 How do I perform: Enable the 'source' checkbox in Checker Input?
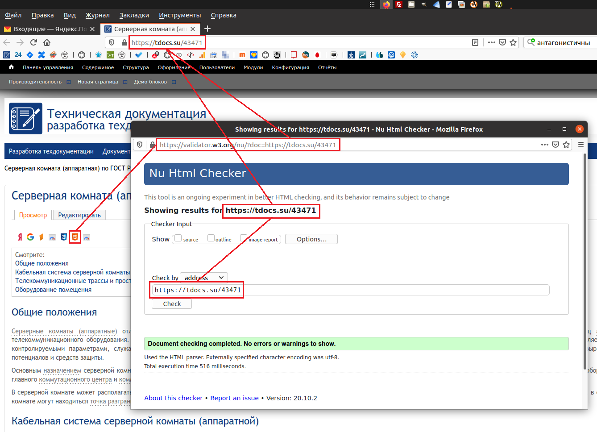(x=178, y=238)
